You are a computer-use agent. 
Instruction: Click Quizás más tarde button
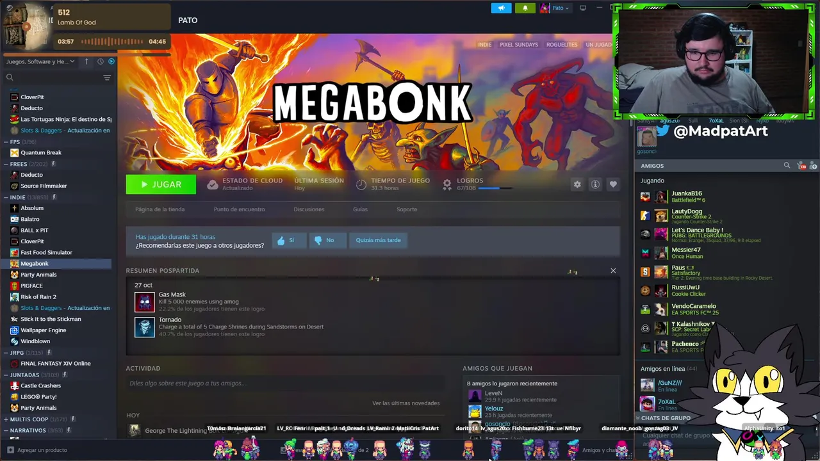[x=378, y=240]
